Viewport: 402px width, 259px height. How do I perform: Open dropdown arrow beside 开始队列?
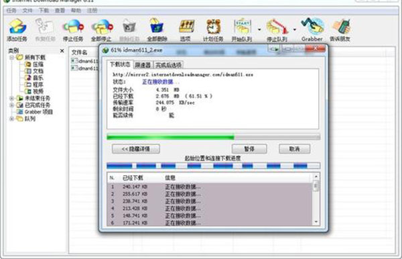tap(259, 30)
